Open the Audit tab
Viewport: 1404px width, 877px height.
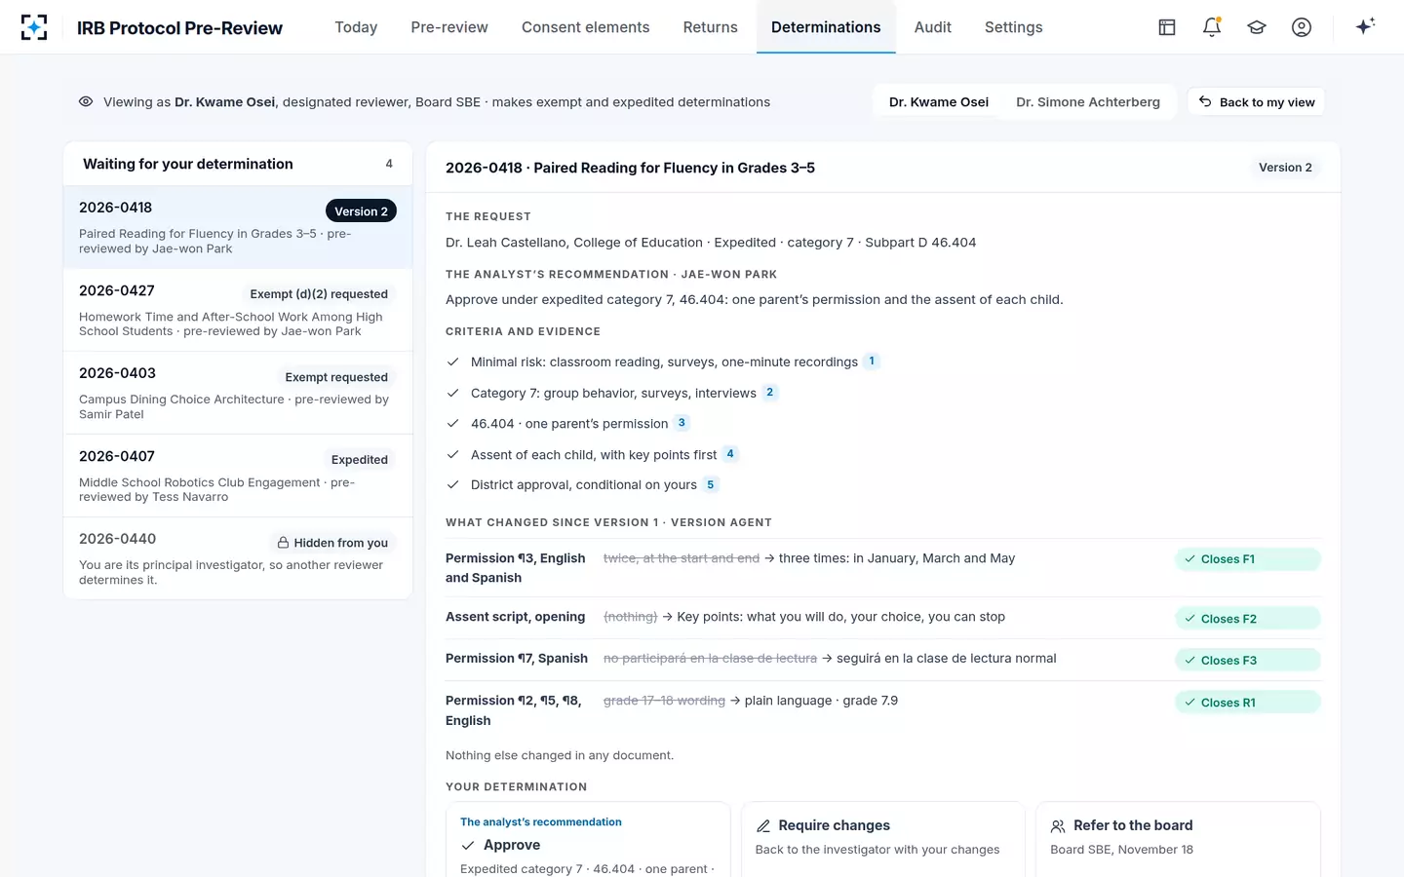(932, 27)
